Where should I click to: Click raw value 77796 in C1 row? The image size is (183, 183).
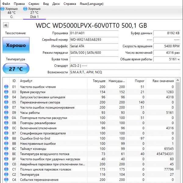[x=169, y=169]
